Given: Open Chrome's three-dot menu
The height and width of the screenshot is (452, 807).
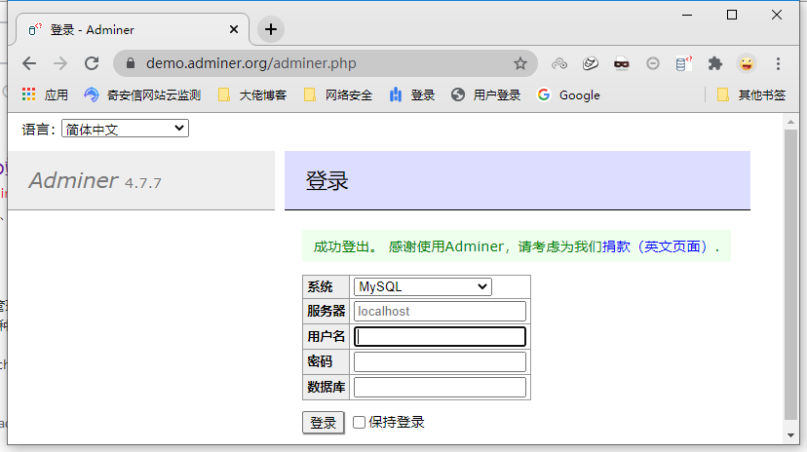Looking at the screenshot, I should pos(778,63).
